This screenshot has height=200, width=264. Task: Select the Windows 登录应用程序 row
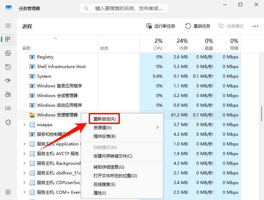tap(129, 86)
